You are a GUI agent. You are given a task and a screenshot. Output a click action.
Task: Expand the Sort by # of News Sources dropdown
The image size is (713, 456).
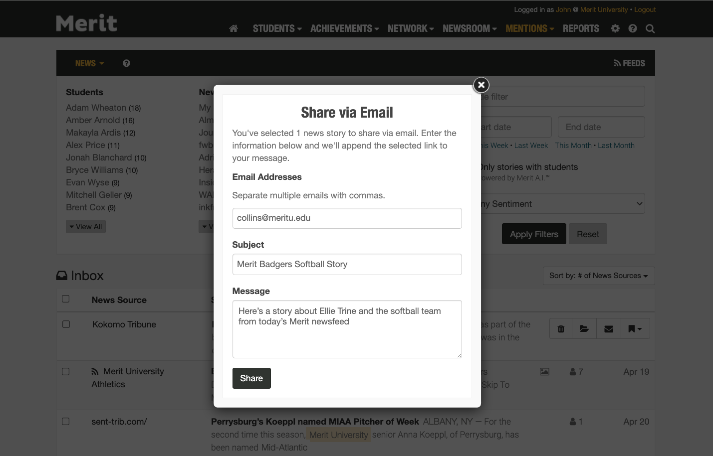tap(598, 276)
